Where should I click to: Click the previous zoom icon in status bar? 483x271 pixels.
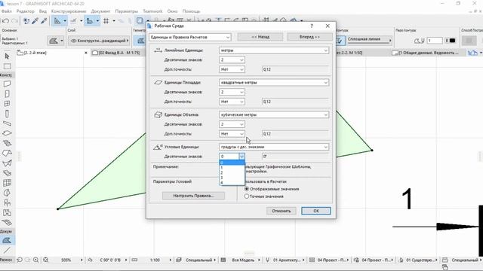pyautogui.click(x=20, y=260)
